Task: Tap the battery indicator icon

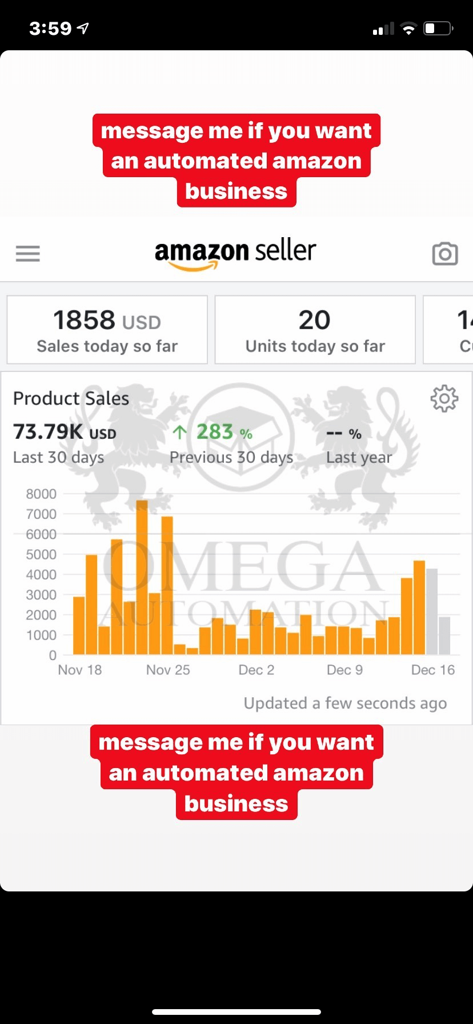Action: [438, 28]
